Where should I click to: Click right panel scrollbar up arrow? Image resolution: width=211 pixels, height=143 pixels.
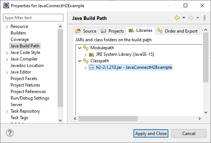click(206, 30)
